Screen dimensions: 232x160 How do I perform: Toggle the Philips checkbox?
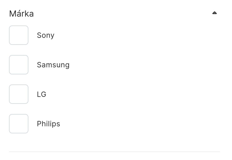(x=19, y=124)
